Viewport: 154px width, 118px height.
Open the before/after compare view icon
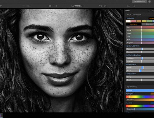[55, 6]
